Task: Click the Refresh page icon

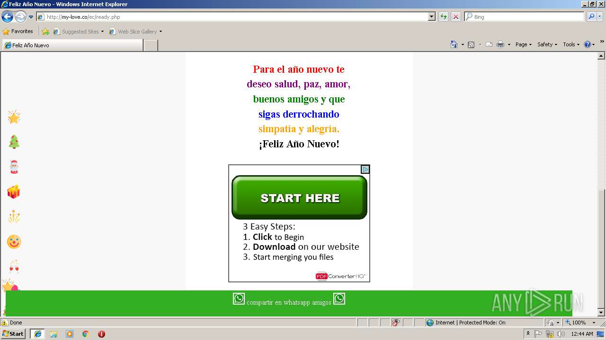Action: (x=444, y=17)
